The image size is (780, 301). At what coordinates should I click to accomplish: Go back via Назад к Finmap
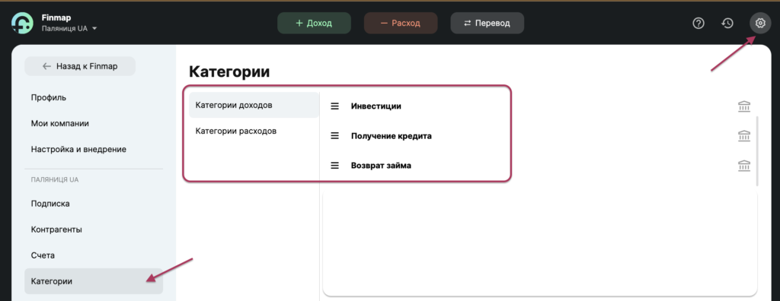pos(80,66)
